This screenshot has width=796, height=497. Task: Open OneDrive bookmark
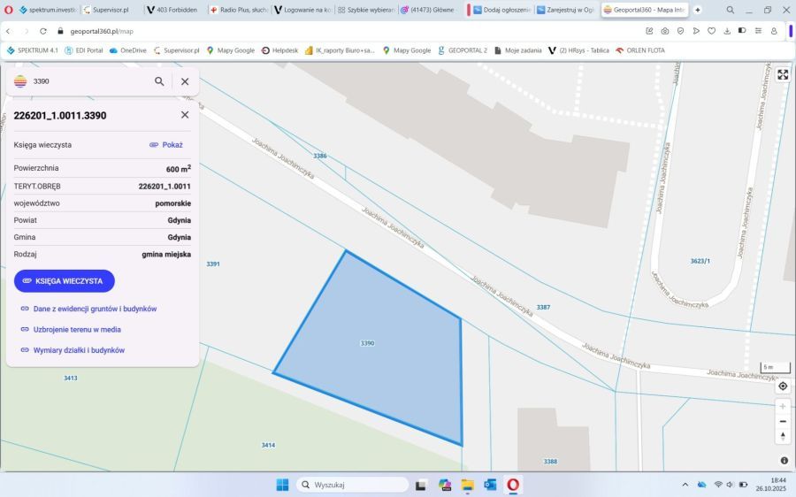coord(128,50)
